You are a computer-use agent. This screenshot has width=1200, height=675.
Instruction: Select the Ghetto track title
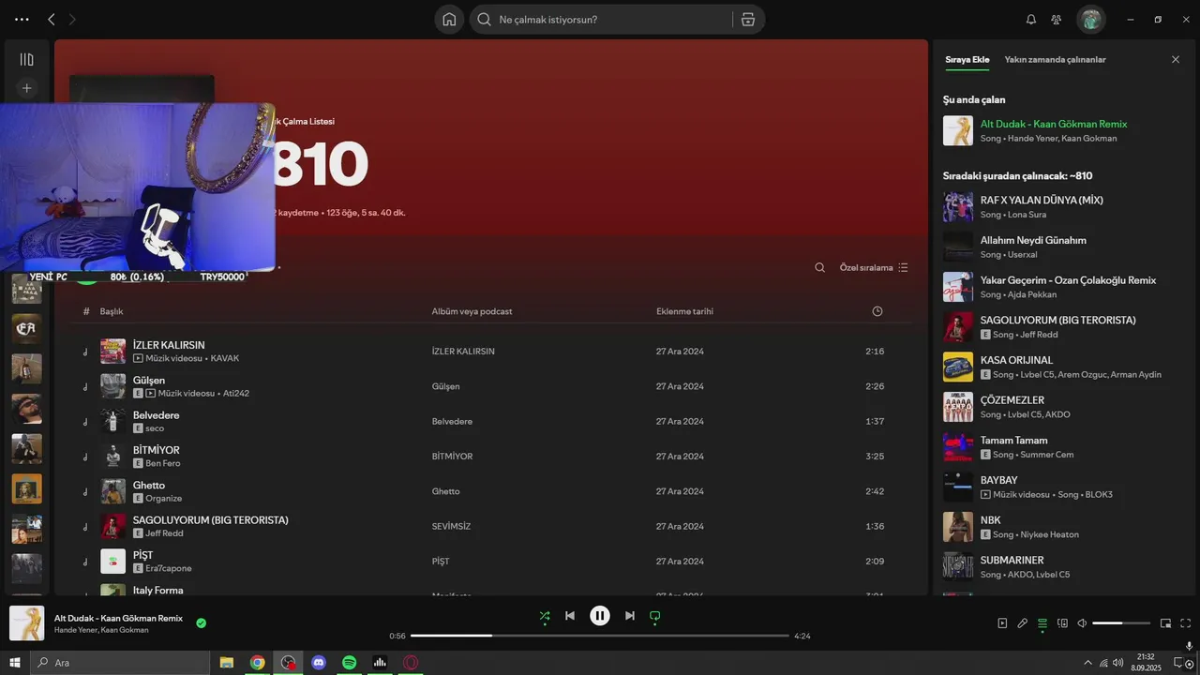[x=149, y=485]
